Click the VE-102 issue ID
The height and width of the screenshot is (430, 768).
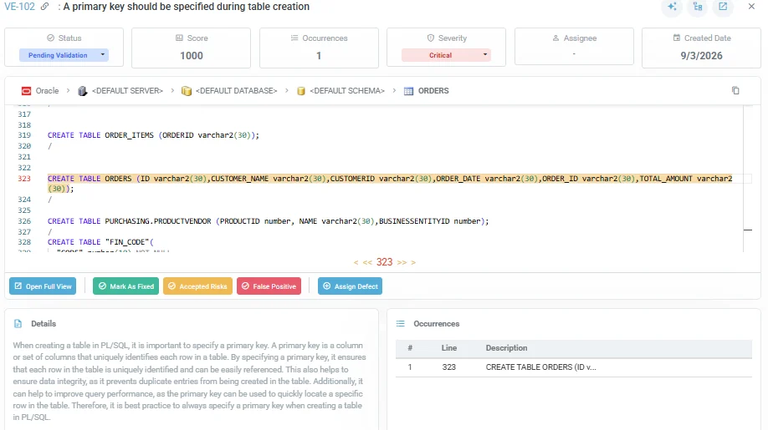point(19,7)
